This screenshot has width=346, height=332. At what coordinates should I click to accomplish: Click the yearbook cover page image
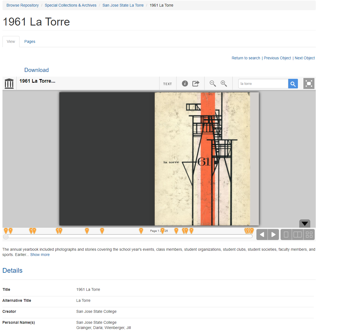pyautogui.click(x=203, y=159)
